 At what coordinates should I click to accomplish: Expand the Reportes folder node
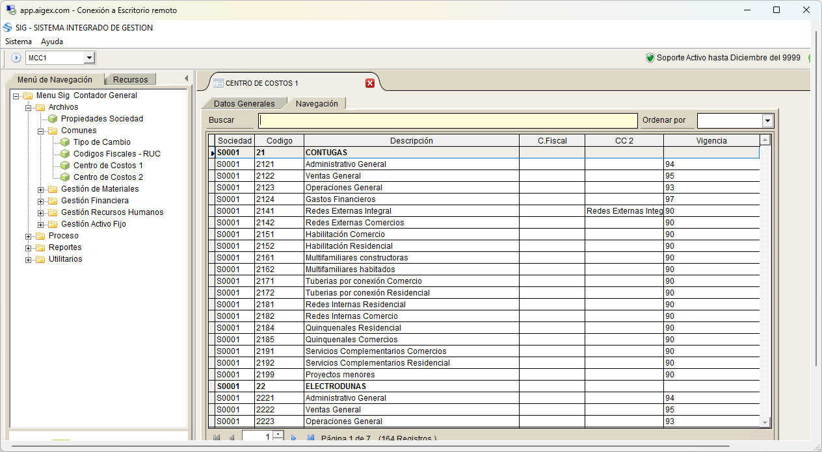(x=28, y=247)
